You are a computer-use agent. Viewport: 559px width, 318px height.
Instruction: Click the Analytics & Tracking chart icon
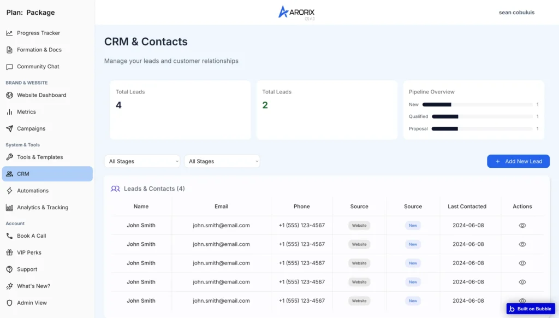pos(10,208)
